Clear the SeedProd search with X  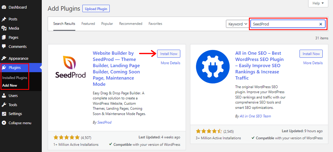click(x=321, y=24)
